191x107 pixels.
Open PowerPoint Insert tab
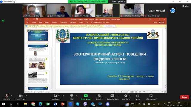point(40,23)
